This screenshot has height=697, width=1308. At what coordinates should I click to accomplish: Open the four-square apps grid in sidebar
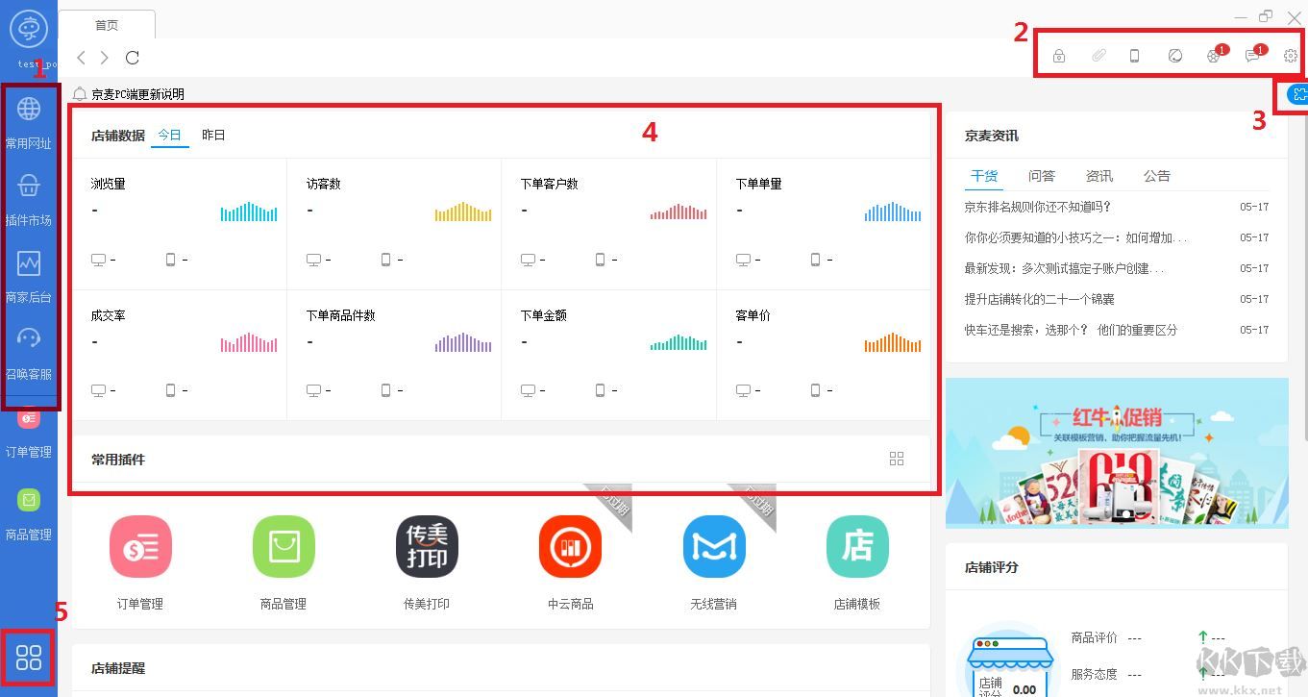(29, 658)
